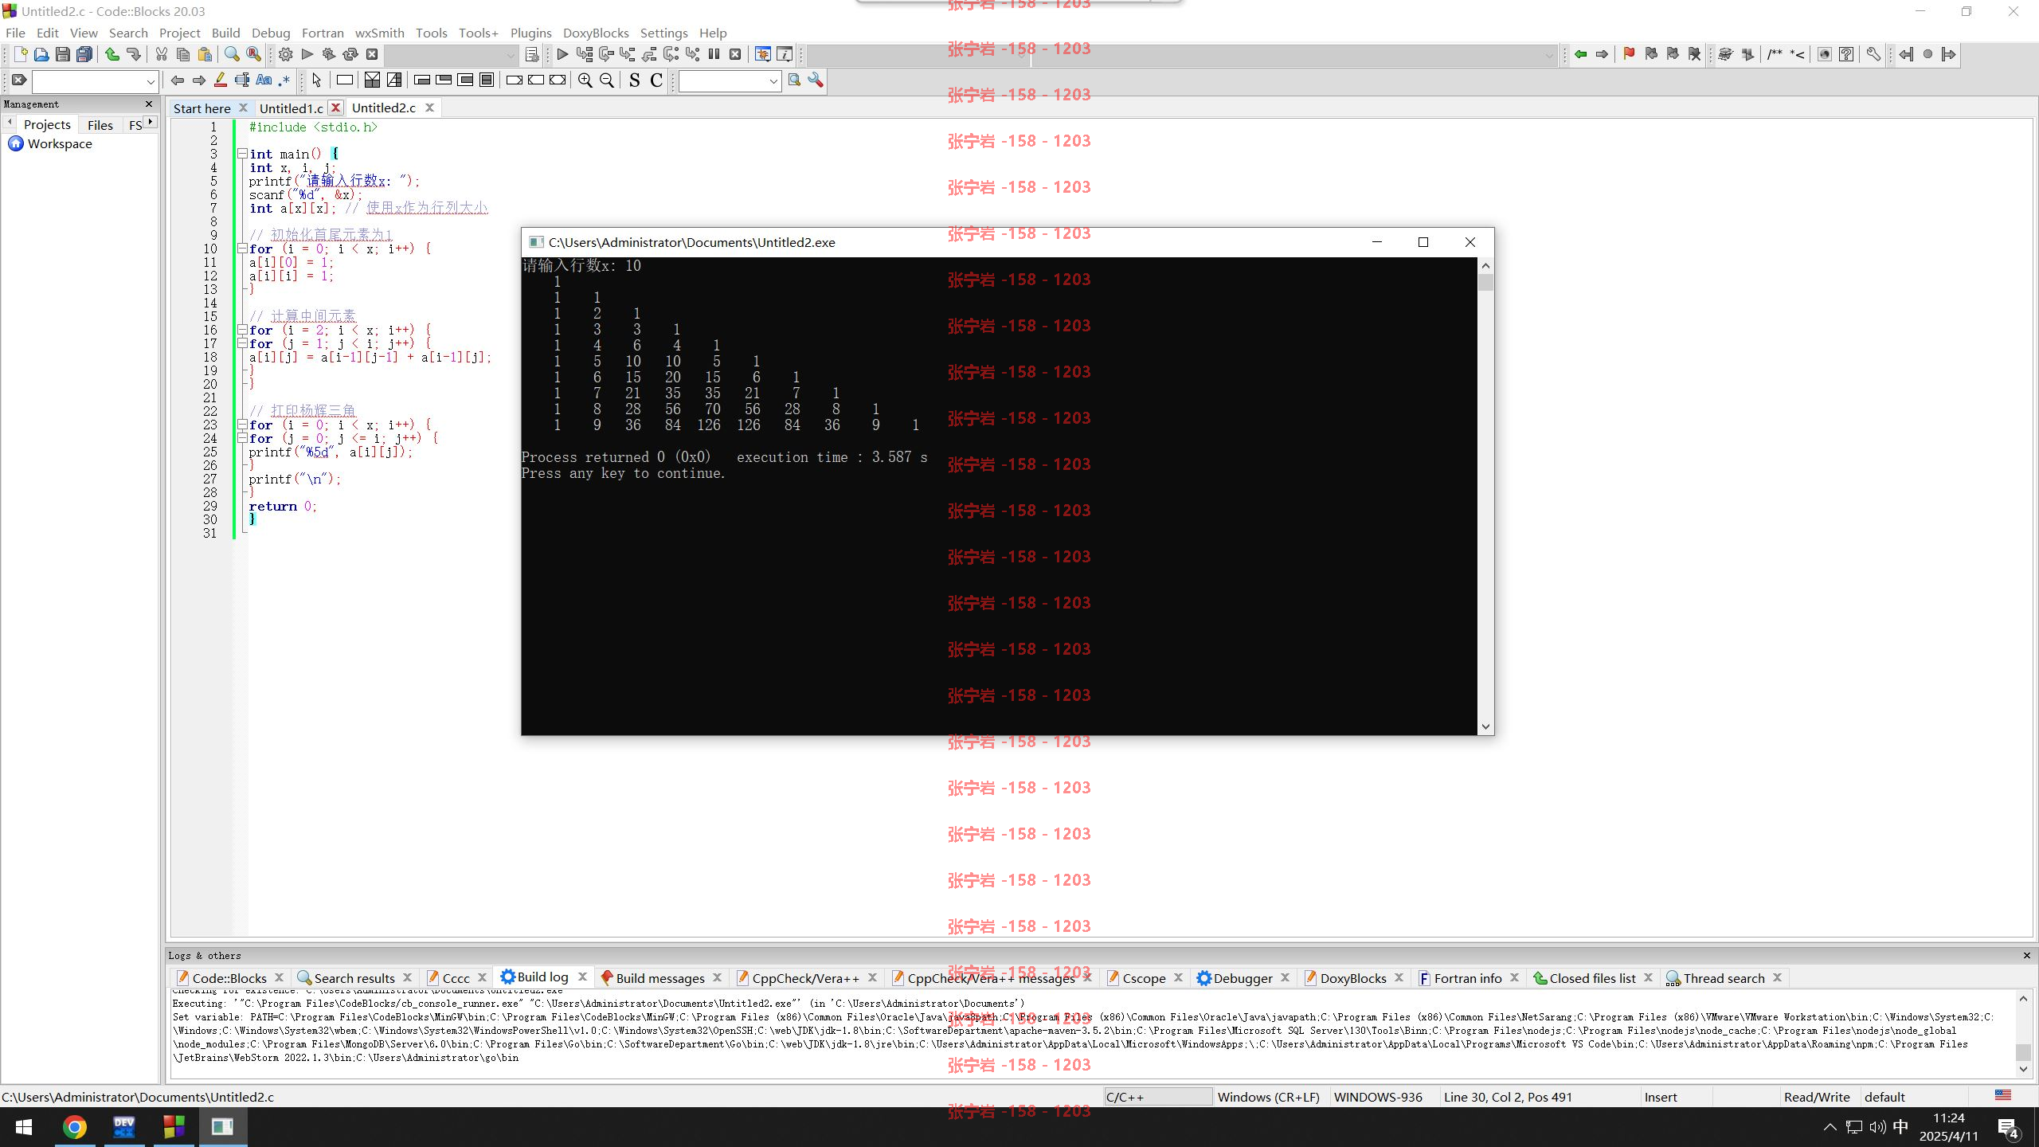Screen dimensions: 2039x1147
Task: Cut the selected text
Action: [x=162, y=54]
